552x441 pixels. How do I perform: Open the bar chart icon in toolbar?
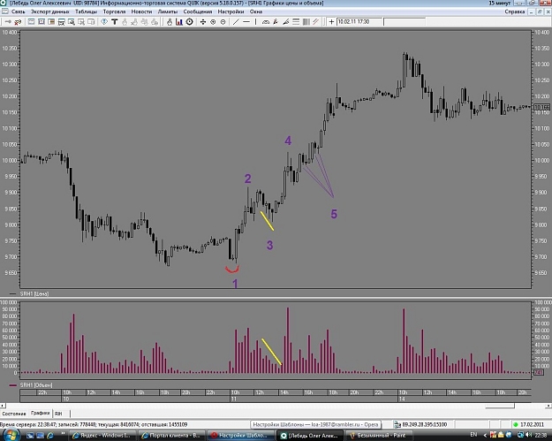point(179,22)
